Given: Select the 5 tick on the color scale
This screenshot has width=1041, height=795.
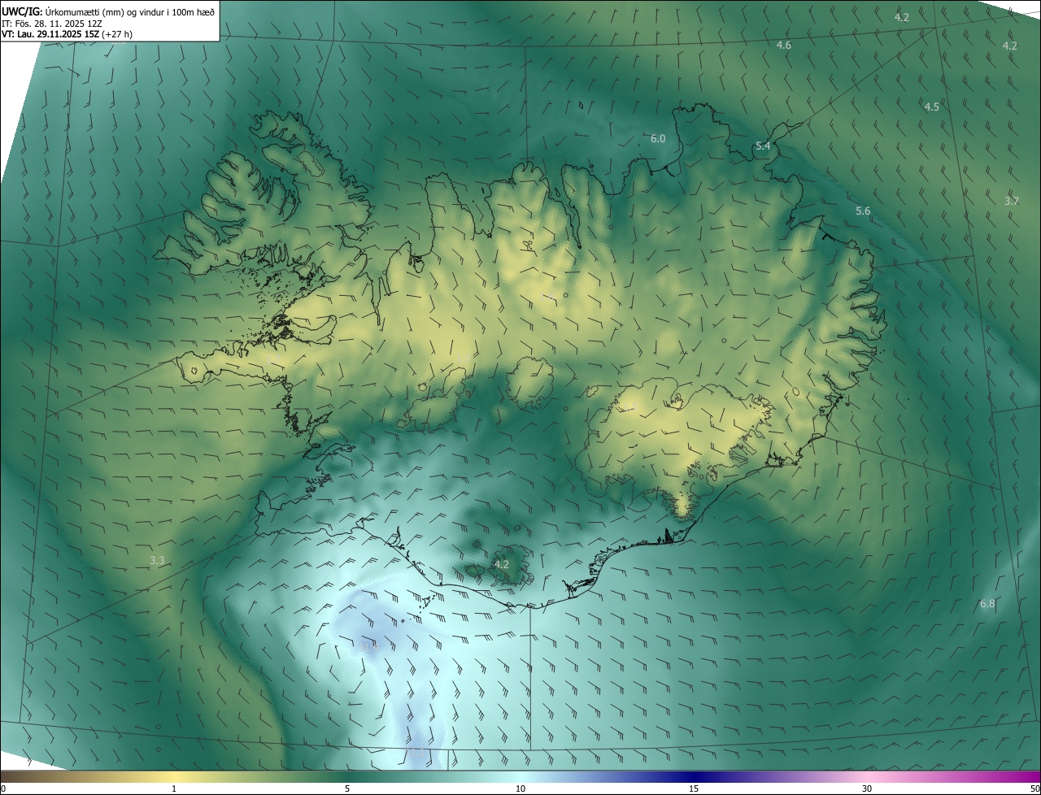Looking at the screenshot, I should 347,788.
